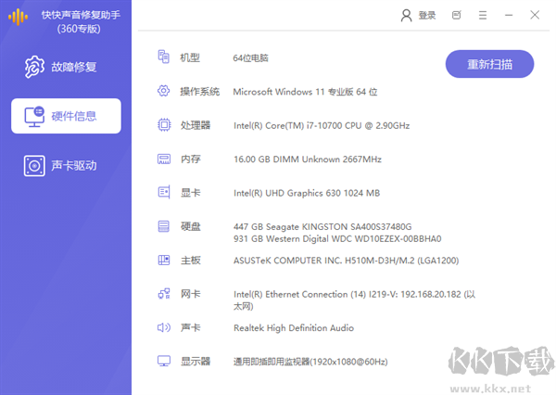Click the 声卡 speaker icon

pyautogui.click(x=164, y=327)
